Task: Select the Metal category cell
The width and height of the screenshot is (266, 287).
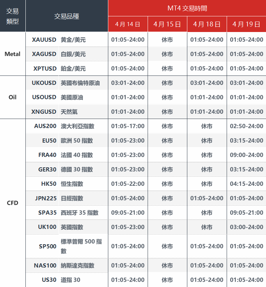Action: [x=13, y=54]
